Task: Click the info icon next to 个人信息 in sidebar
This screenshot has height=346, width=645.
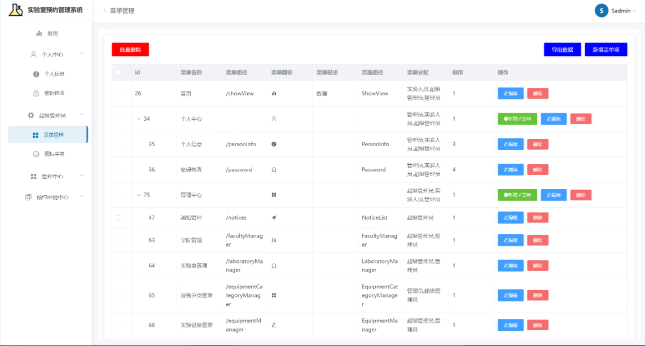Action: 36,74
